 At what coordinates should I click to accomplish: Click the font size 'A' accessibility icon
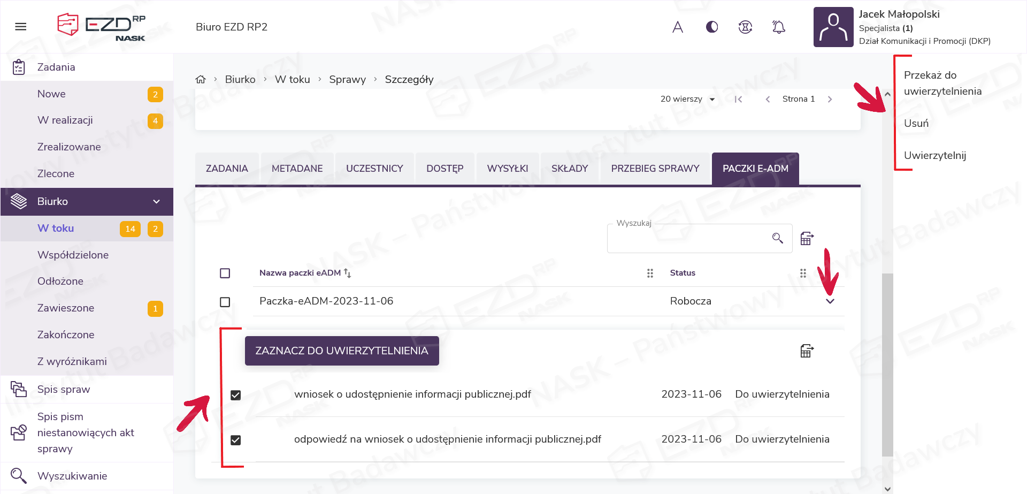coord(678,27)
